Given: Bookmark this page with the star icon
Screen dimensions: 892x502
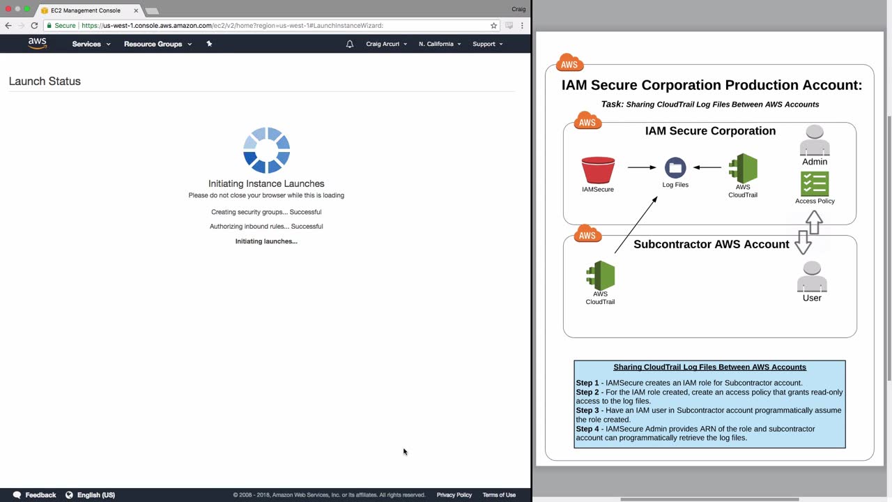Looking at the screenshot, I should 493,26.
